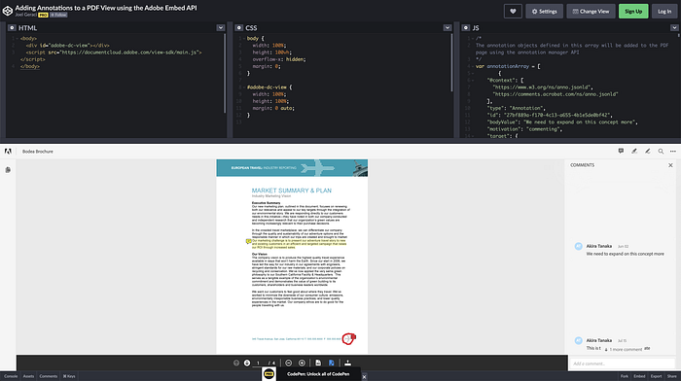The height and width of the screenshot is (381, 681).
Task: Click the COMMENTS panel header
Action: point(582,165)
